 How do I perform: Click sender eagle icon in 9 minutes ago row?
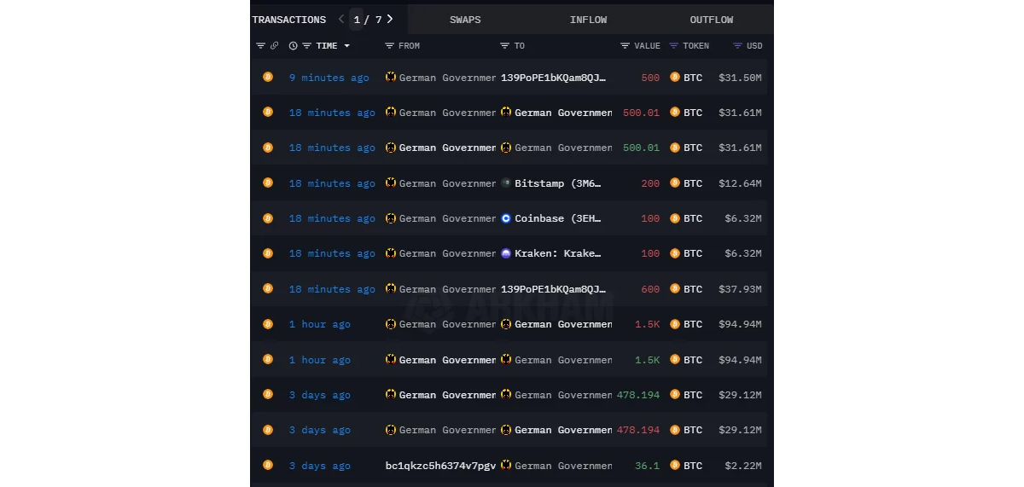pyautogui.click(x=391, y=77)
